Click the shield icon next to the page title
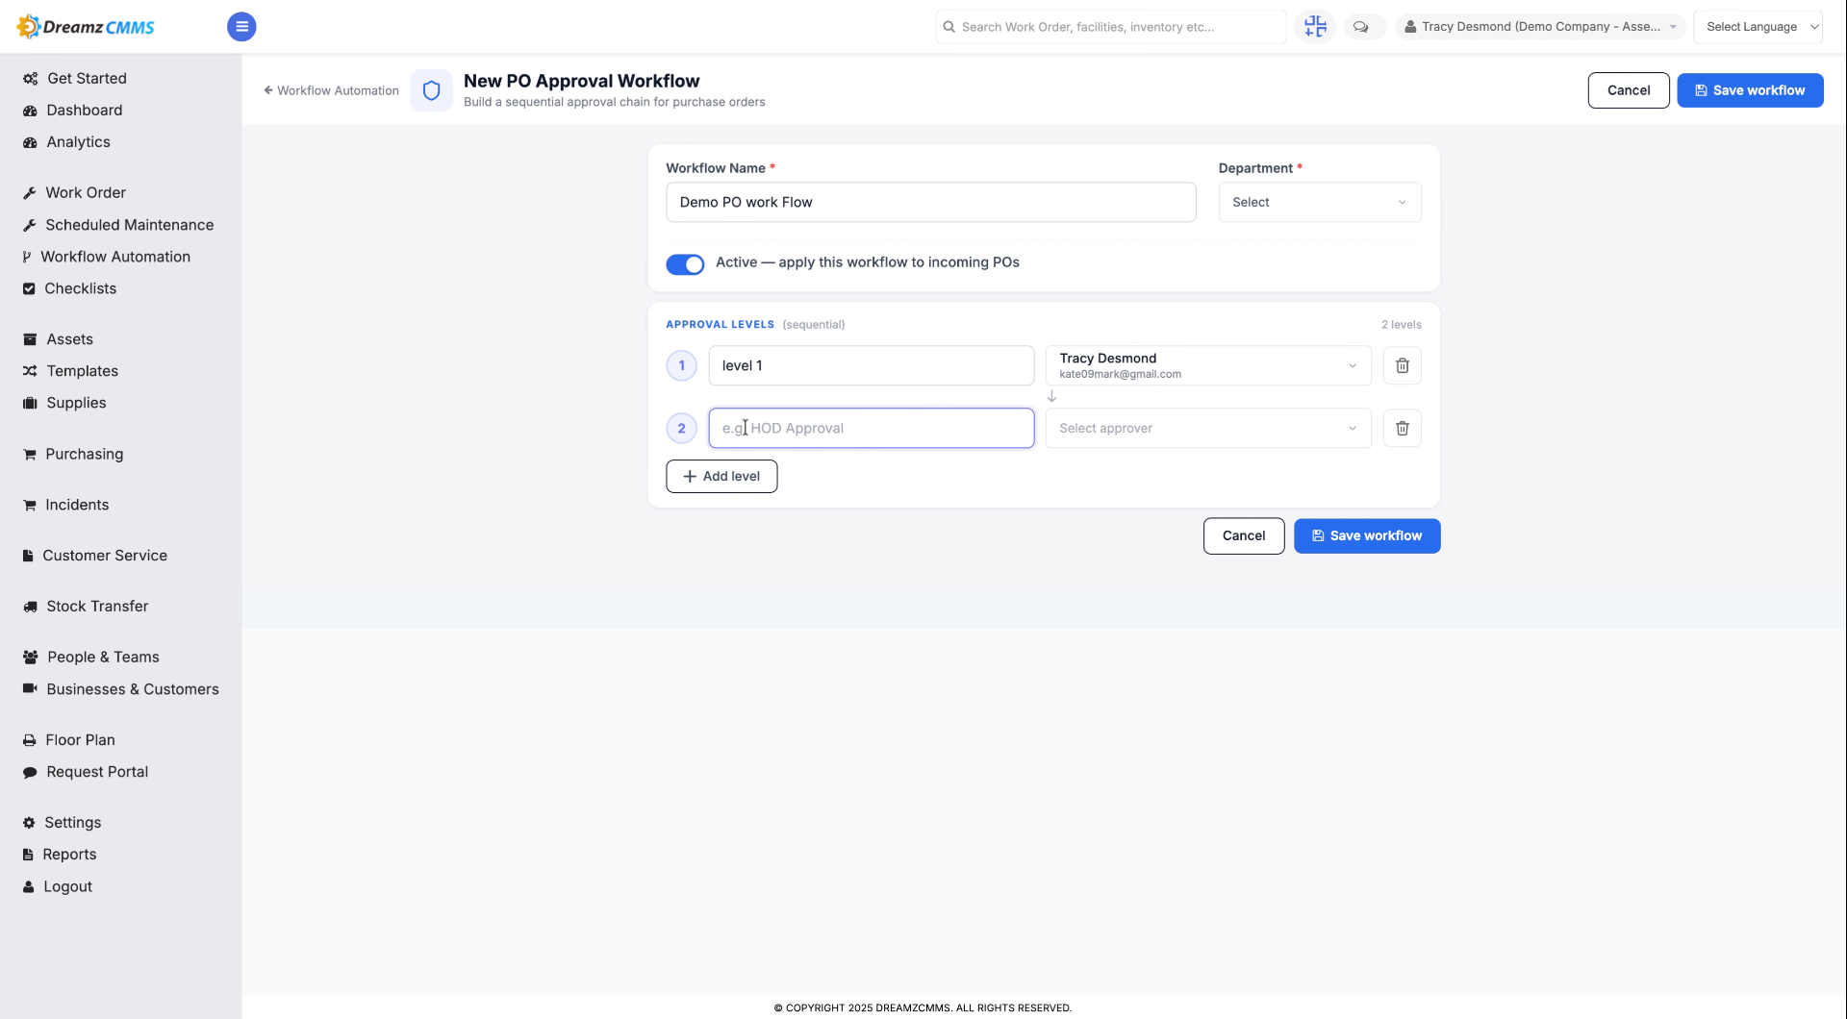 (431, 90)
